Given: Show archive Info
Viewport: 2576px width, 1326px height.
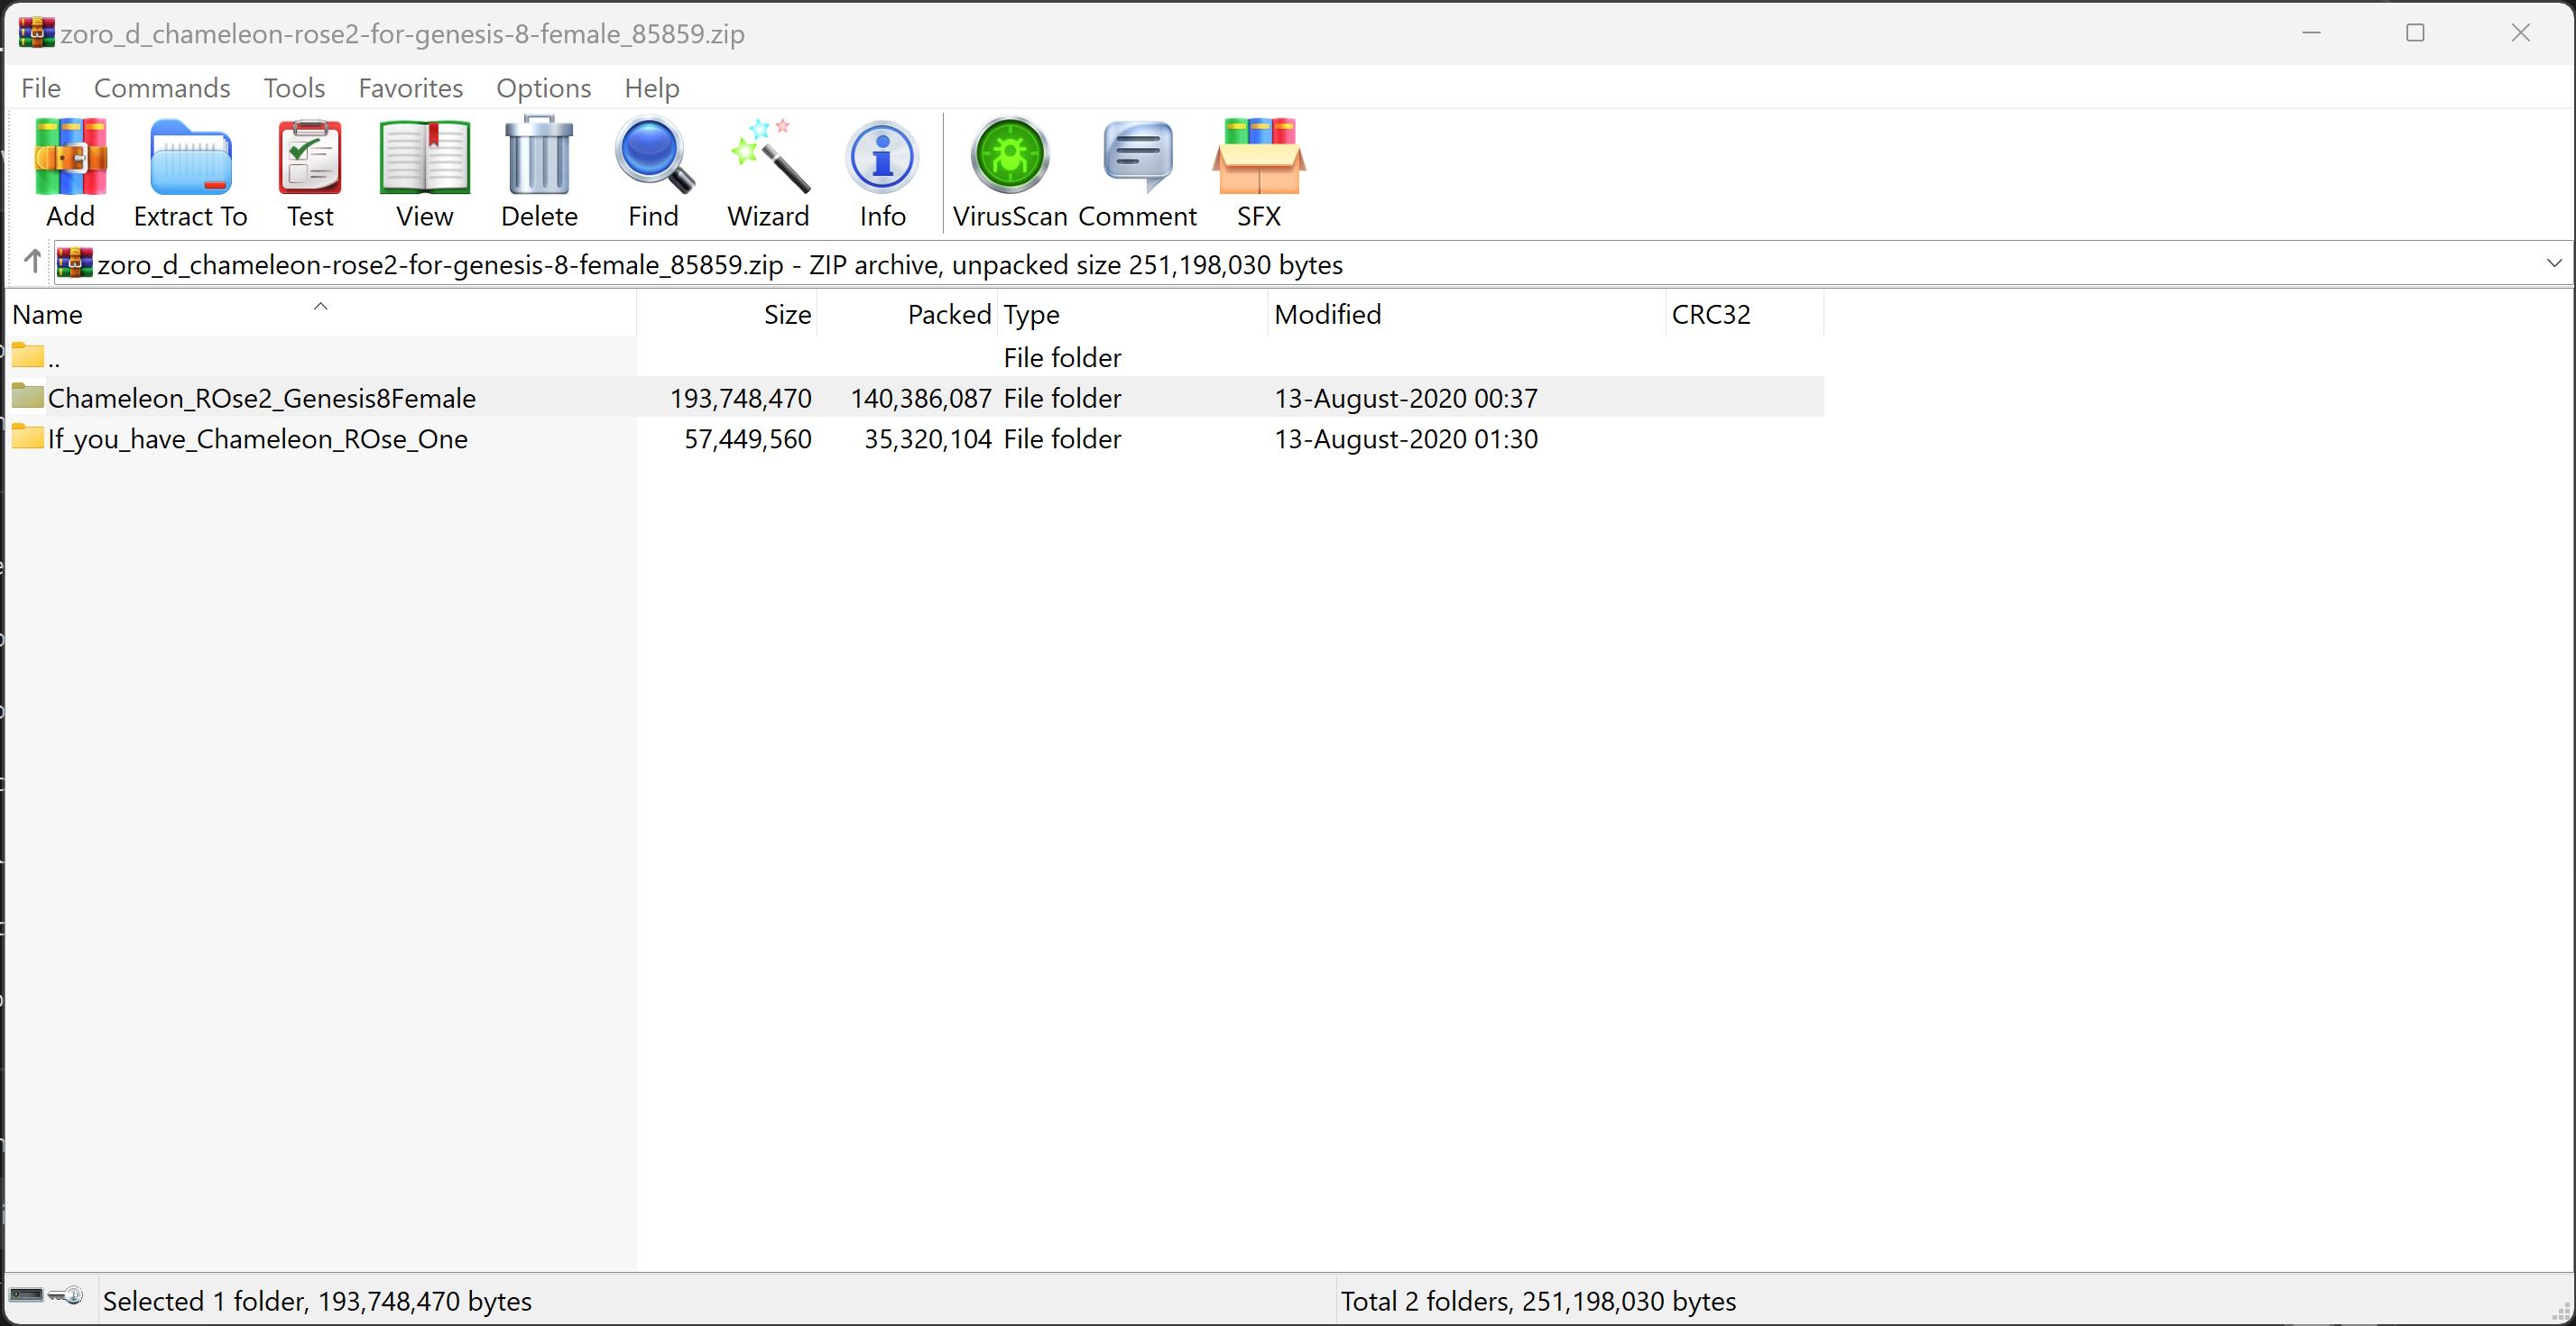Looking at the screenshot, I should point(882,172).
